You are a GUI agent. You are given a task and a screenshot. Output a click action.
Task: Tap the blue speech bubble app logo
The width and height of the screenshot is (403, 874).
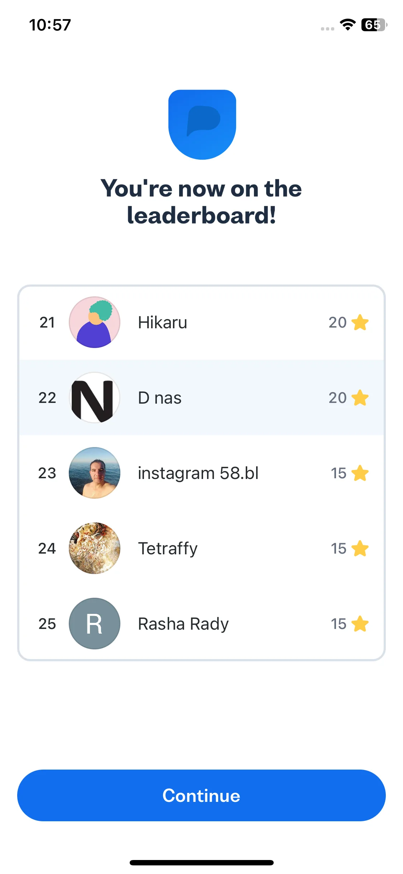202,124
